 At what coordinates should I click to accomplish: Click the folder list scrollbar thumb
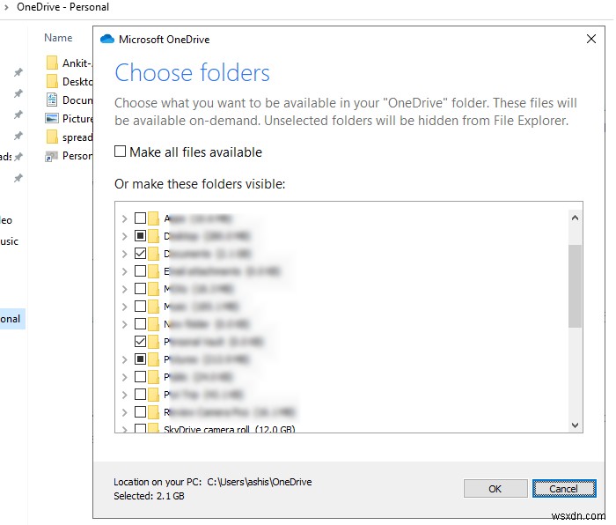pos(575,286)
